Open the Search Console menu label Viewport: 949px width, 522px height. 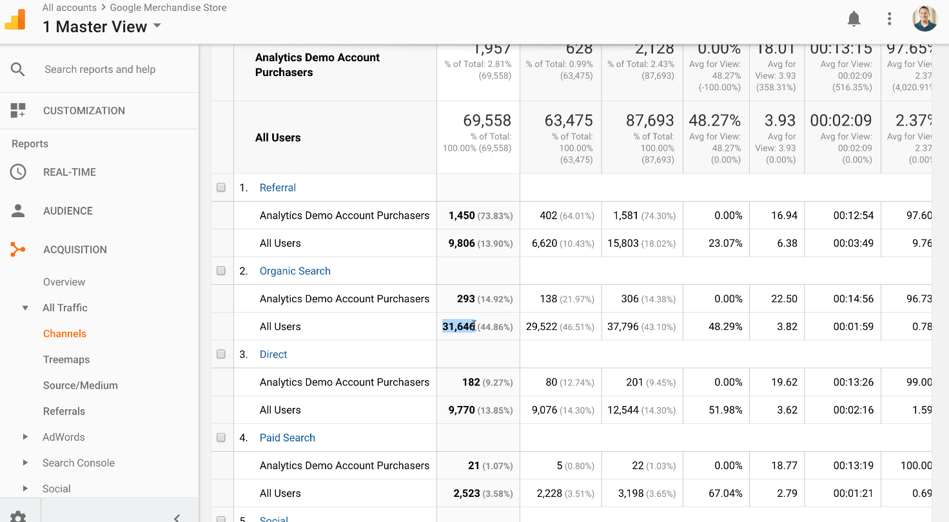(x=79, y=463)
